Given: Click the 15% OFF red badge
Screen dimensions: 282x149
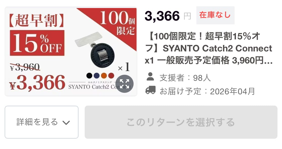Looking at the screenshot, I should 37,43.
